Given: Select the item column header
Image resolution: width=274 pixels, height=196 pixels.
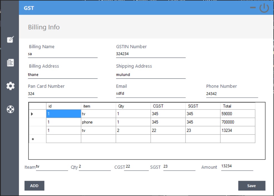Looking at the screenshot, I should [x=98, y=106].
